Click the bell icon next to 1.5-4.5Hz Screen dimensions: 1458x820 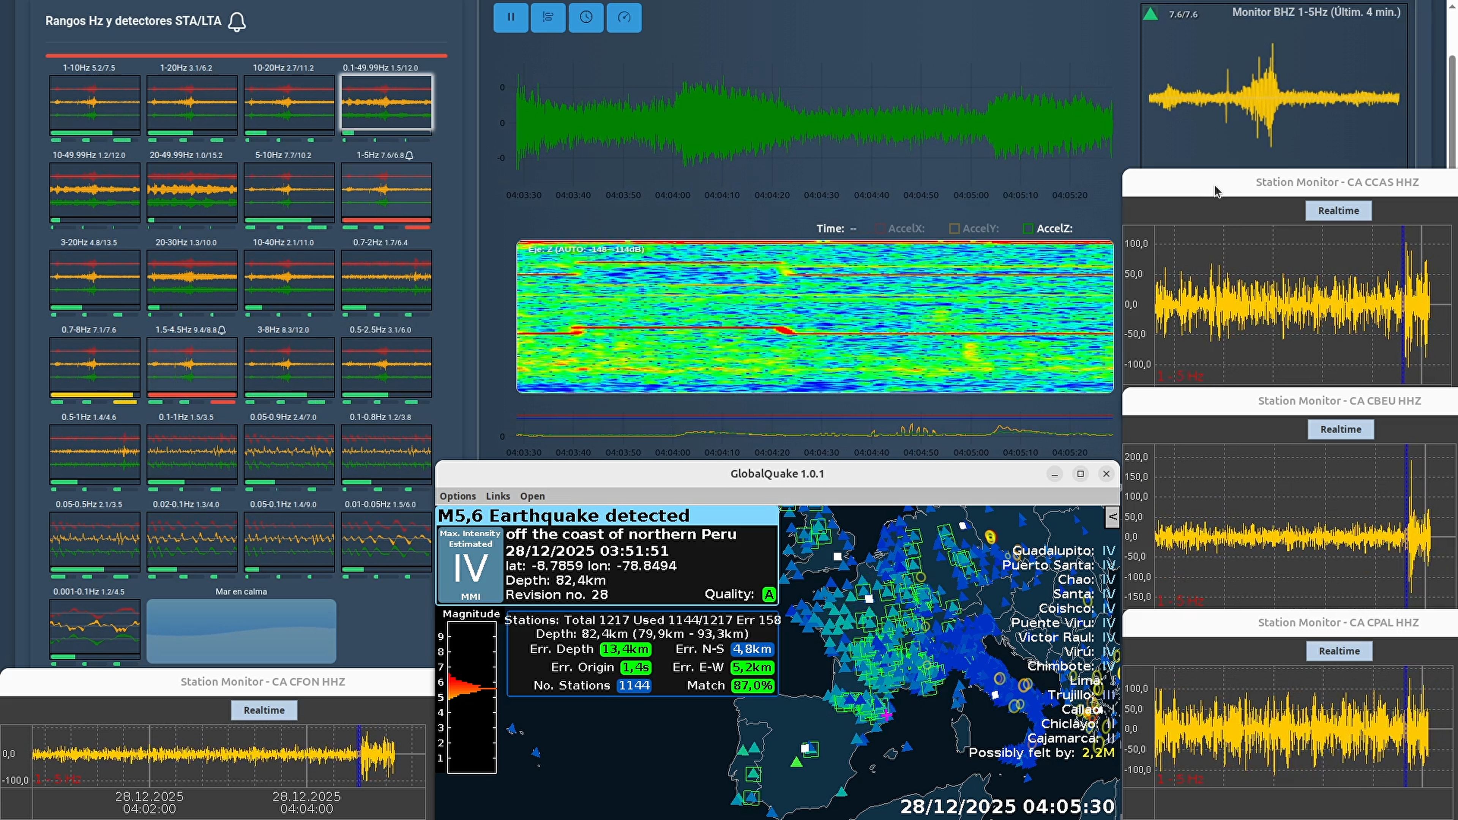222,330
